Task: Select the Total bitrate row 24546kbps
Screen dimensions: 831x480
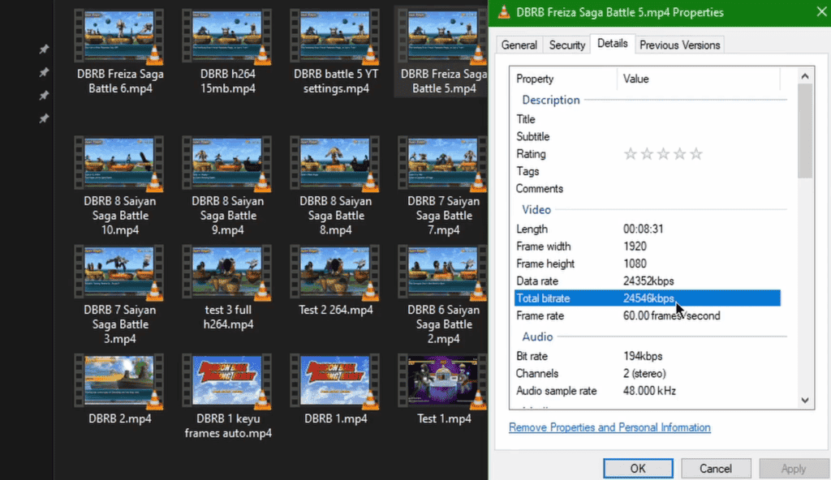Action: (647, 298)
